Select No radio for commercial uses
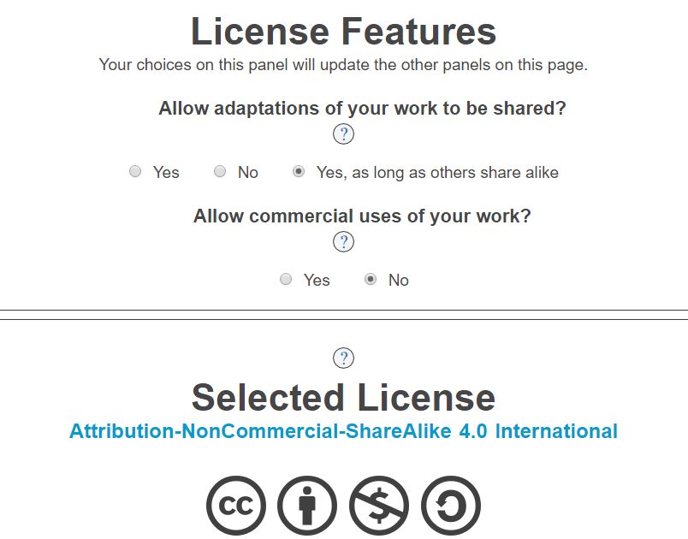 [x=371, y=279]
